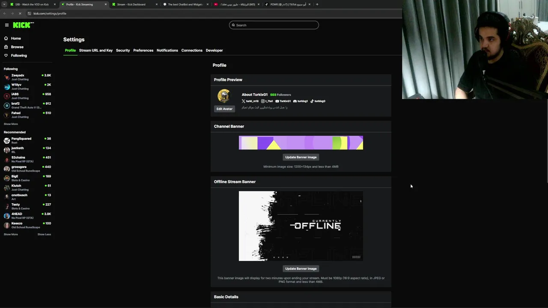The width and height of the screenshot is (548, 308).
Task: Open a new browser tab
Action: [317, 4]
